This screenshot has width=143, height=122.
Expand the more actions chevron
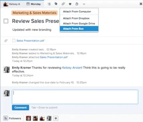tap(84, 4)
